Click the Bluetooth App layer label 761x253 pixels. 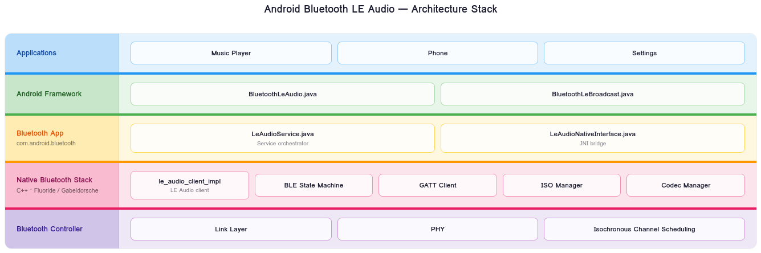(x=40, y=133)
